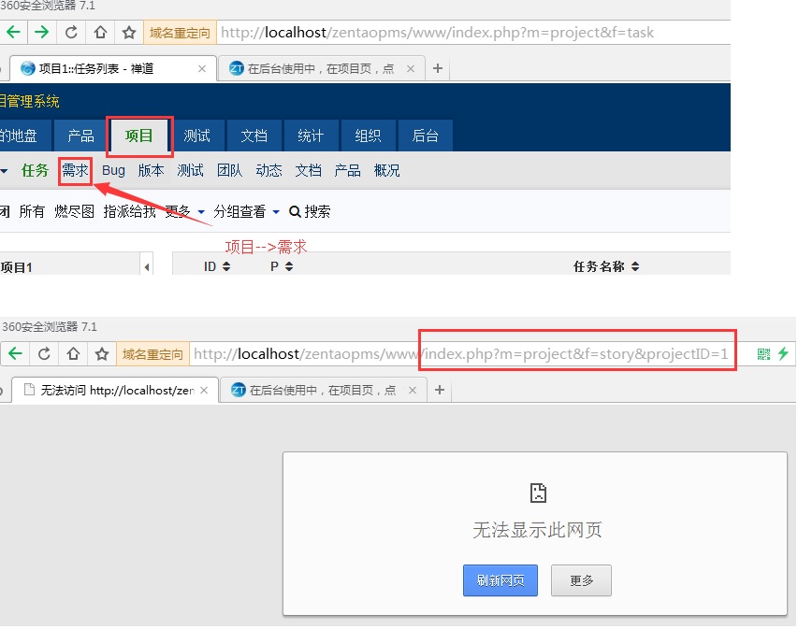Add new tab in top browser
This screenshot has width=798, height=629.
click(438, 68)
